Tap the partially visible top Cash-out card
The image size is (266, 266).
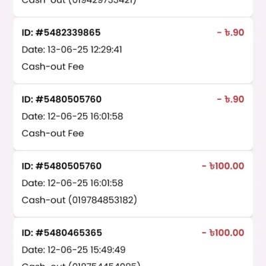coord(133,8)
